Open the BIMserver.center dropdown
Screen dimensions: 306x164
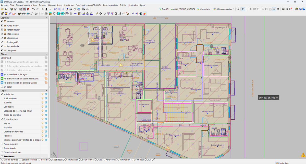[224, 9]
